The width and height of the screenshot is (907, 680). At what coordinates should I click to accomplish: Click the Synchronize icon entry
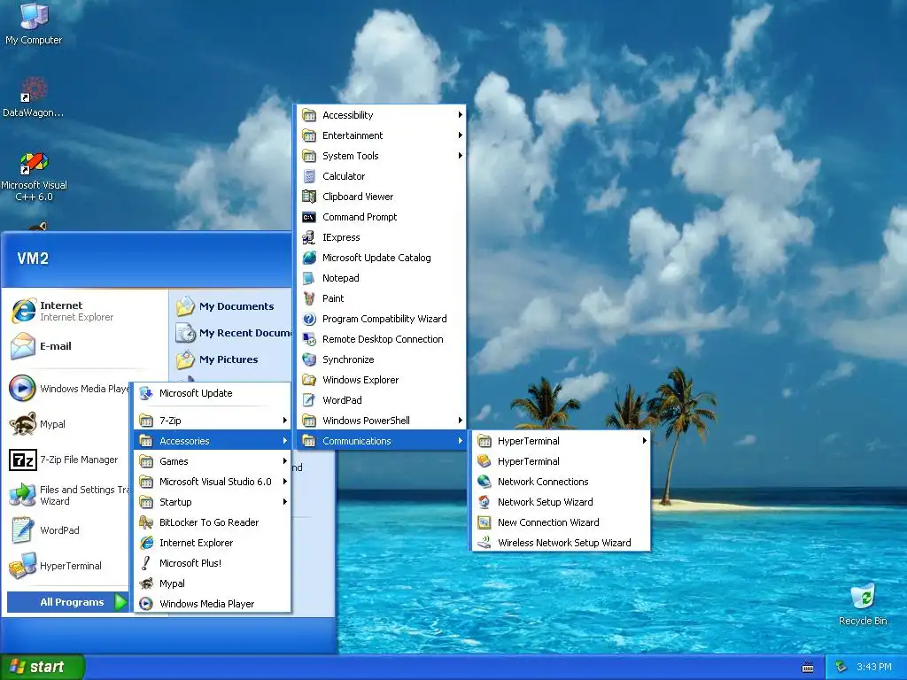pos(381,359)
